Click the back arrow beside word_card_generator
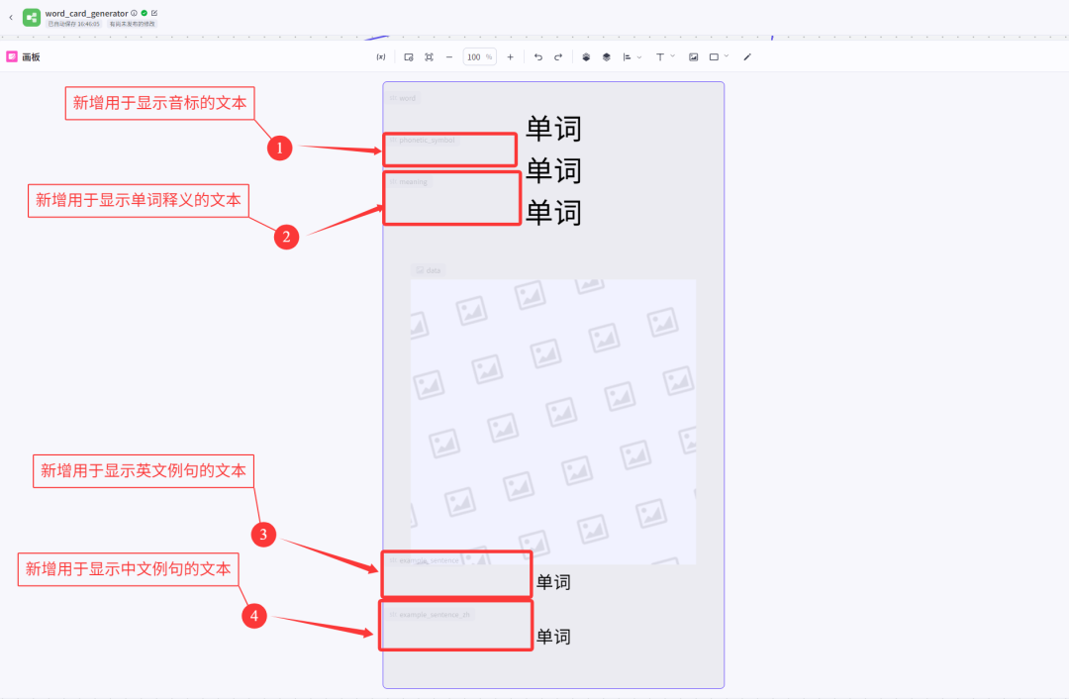This screenshot has height=699, width=1069. tap(11, 16)
